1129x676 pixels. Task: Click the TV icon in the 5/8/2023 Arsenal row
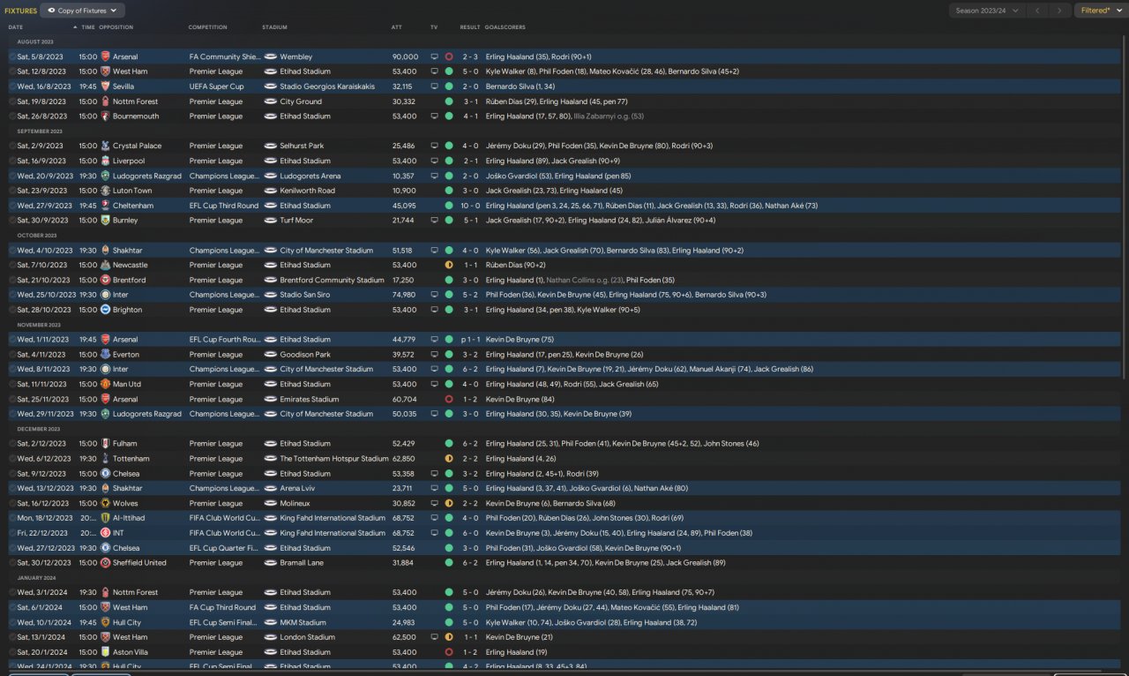pos(434,56)
